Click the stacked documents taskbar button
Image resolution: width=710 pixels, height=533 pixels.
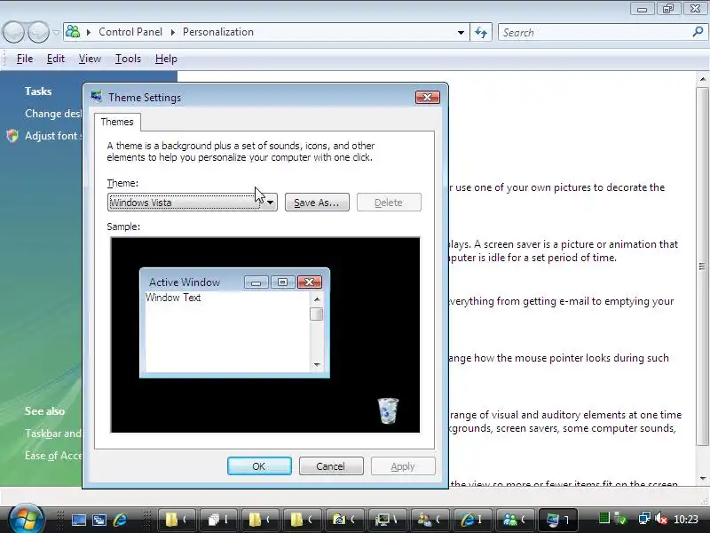point(219,520)
